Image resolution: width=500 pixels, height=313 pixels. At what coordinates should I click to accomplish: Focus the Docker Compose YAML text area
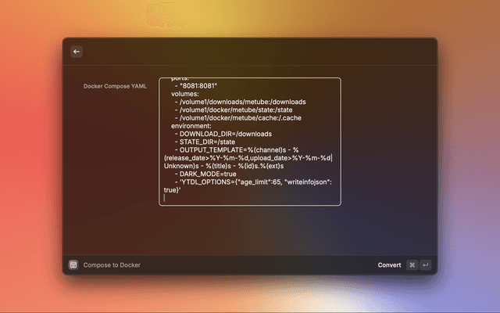point(250,141)
